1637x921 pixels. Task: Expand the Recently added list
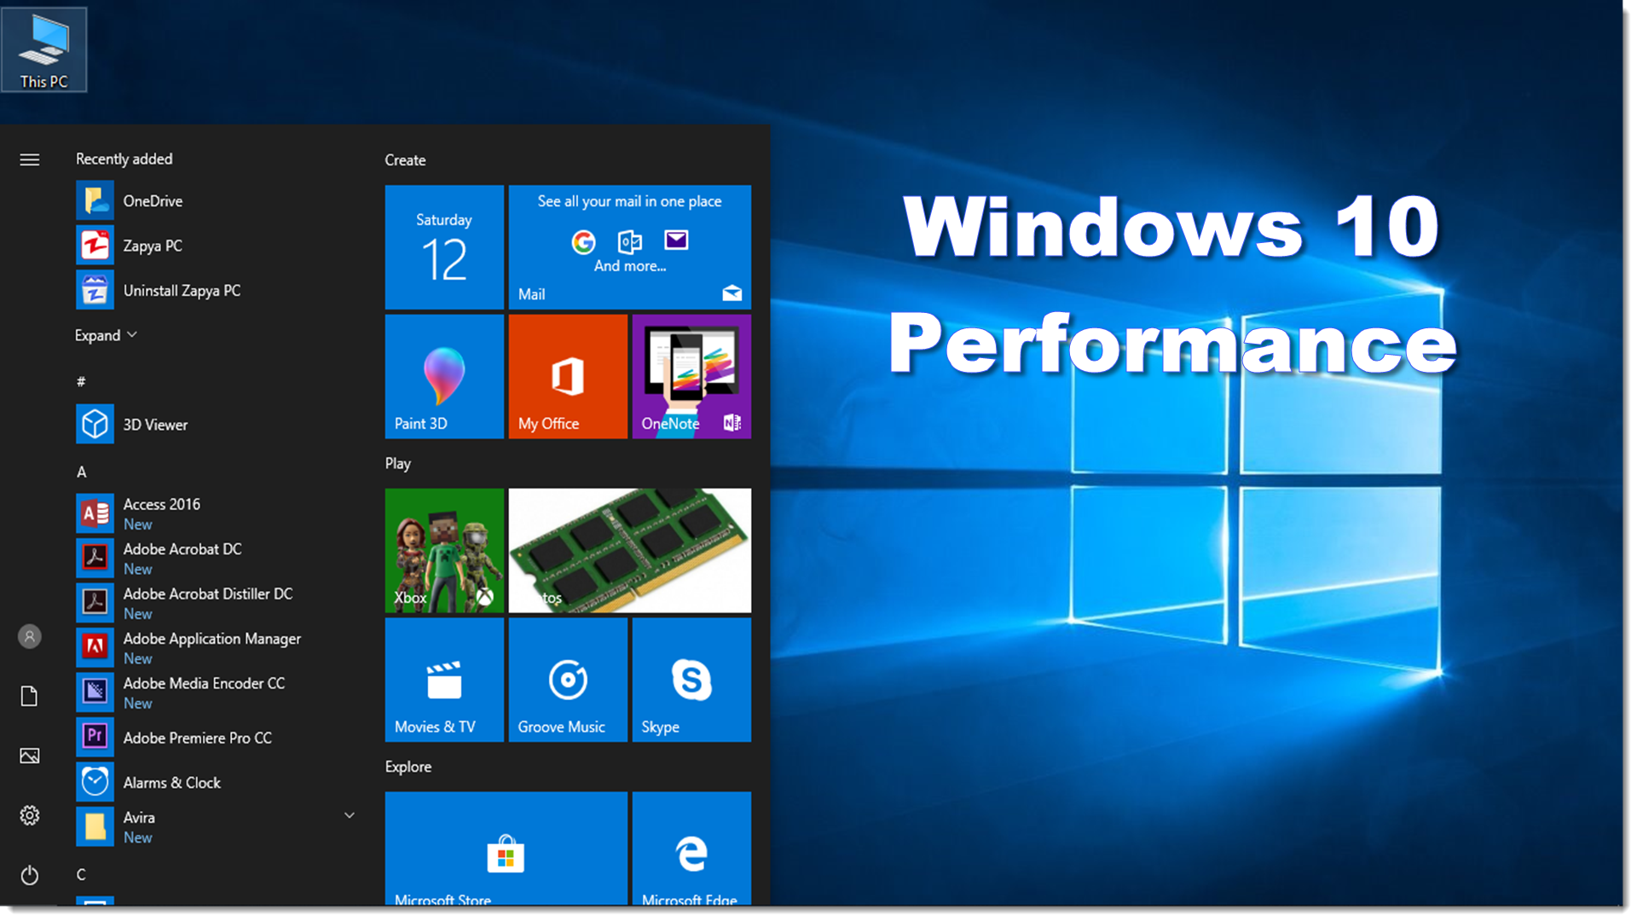point(106,335)
